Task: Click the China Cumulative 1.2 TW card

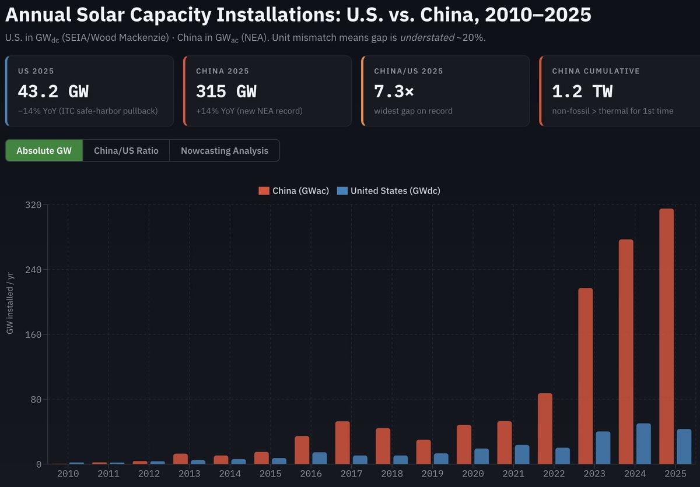Action: point(623,90)
